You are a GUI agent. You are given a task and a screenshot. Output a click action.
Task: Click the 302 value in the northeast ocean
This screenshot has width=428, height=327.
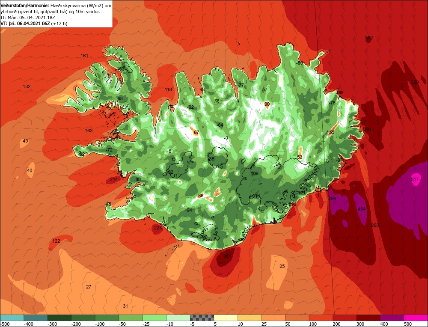[x=369, y=38]
